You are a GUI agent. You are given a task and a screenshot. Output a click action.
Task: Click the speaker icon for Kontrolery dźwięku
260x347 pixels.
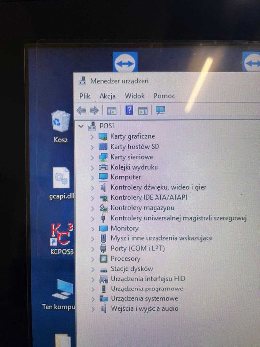(103, 188)
